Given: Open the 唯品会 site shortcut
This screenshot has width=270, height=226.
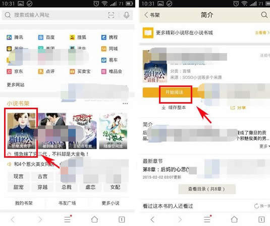Looking at the screenshot, I should click(112, 71).
